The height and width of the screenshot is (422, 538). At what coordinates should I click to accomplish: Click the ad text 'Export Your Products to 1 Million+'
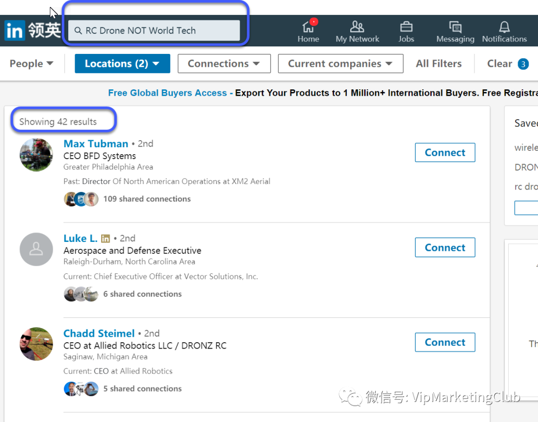click(310, 93)
